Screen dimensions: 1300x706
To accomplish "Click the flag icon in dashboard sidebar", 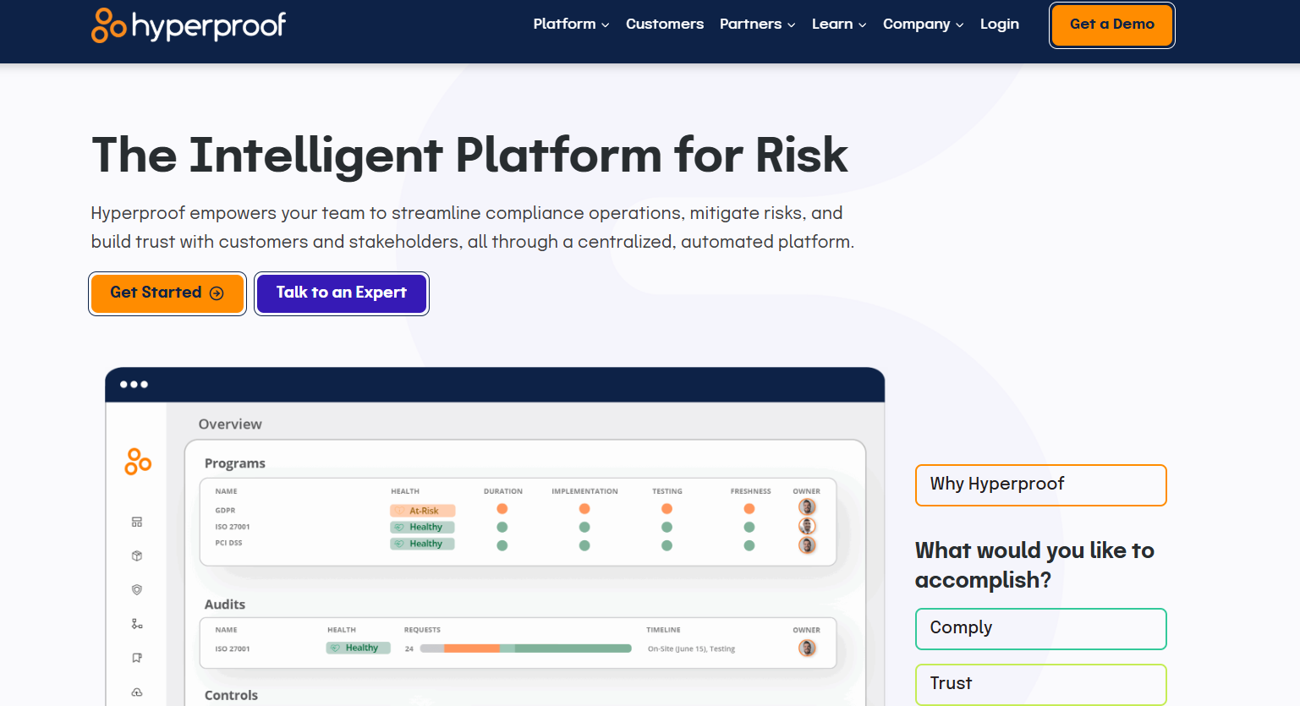I will (137, 658).
